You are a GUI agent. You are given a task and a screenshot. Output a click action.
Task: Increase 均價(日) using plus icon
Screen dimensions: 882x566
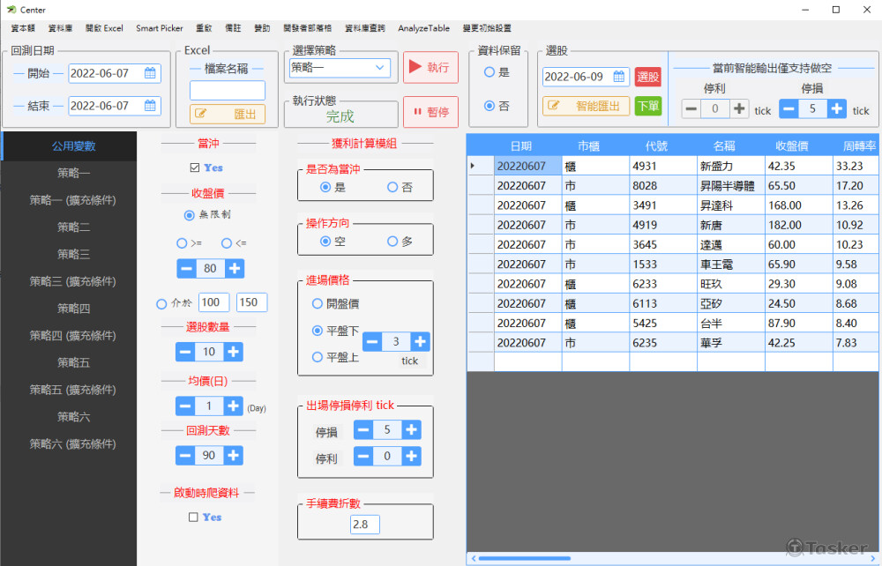click(233, 406)
